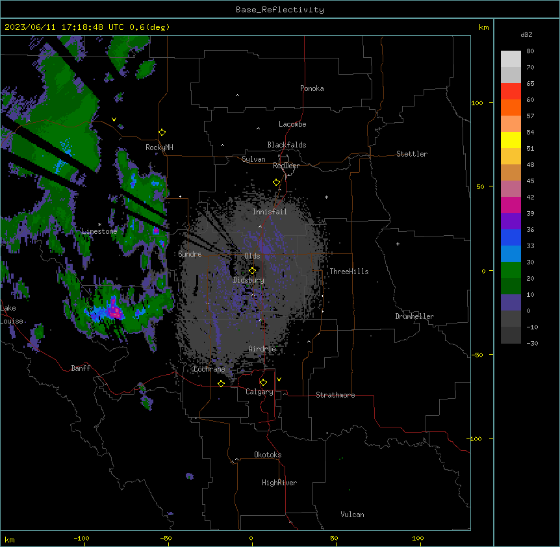The height and width of the screenshot is (547, 560).
Task: Click the -50 tick on vertical axis
Action: 477,355
